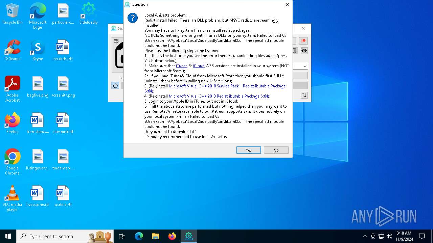Open the clock showing 3:18 AM
This screenshot has height=243, width=433.
coord(404,236)
